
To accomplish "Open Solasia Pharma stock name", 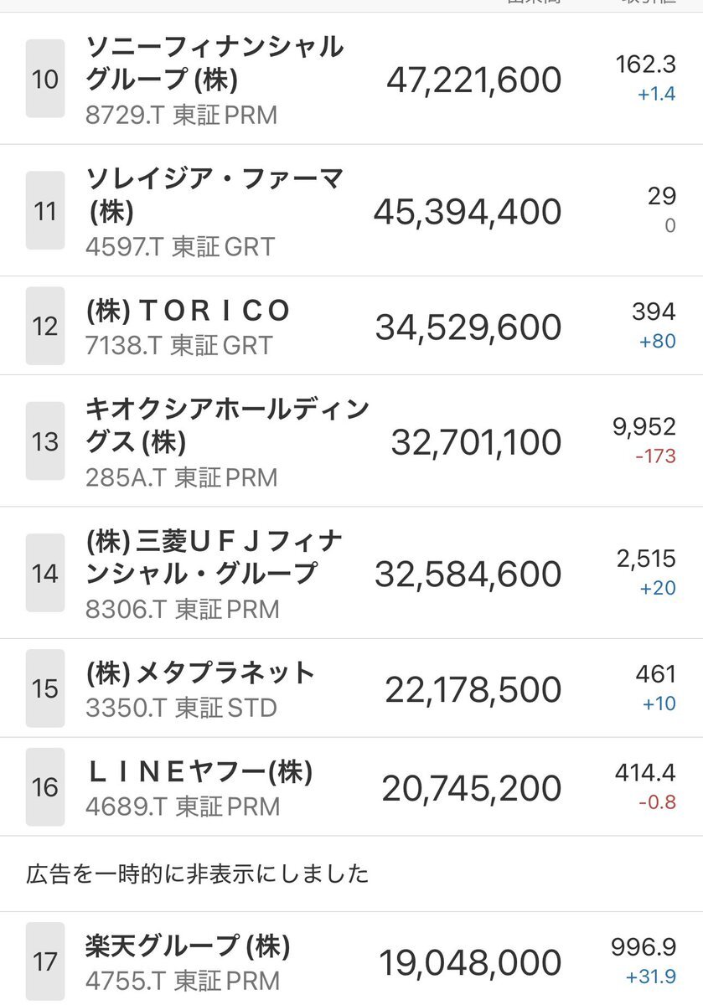I will click(x=215, y=194).
